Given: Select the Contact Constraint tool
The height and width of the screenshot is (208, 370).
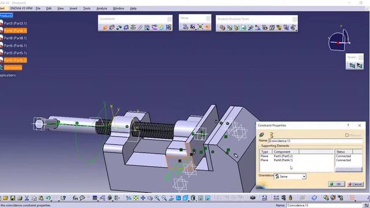Looking at the screenshot, I should 112,28.
